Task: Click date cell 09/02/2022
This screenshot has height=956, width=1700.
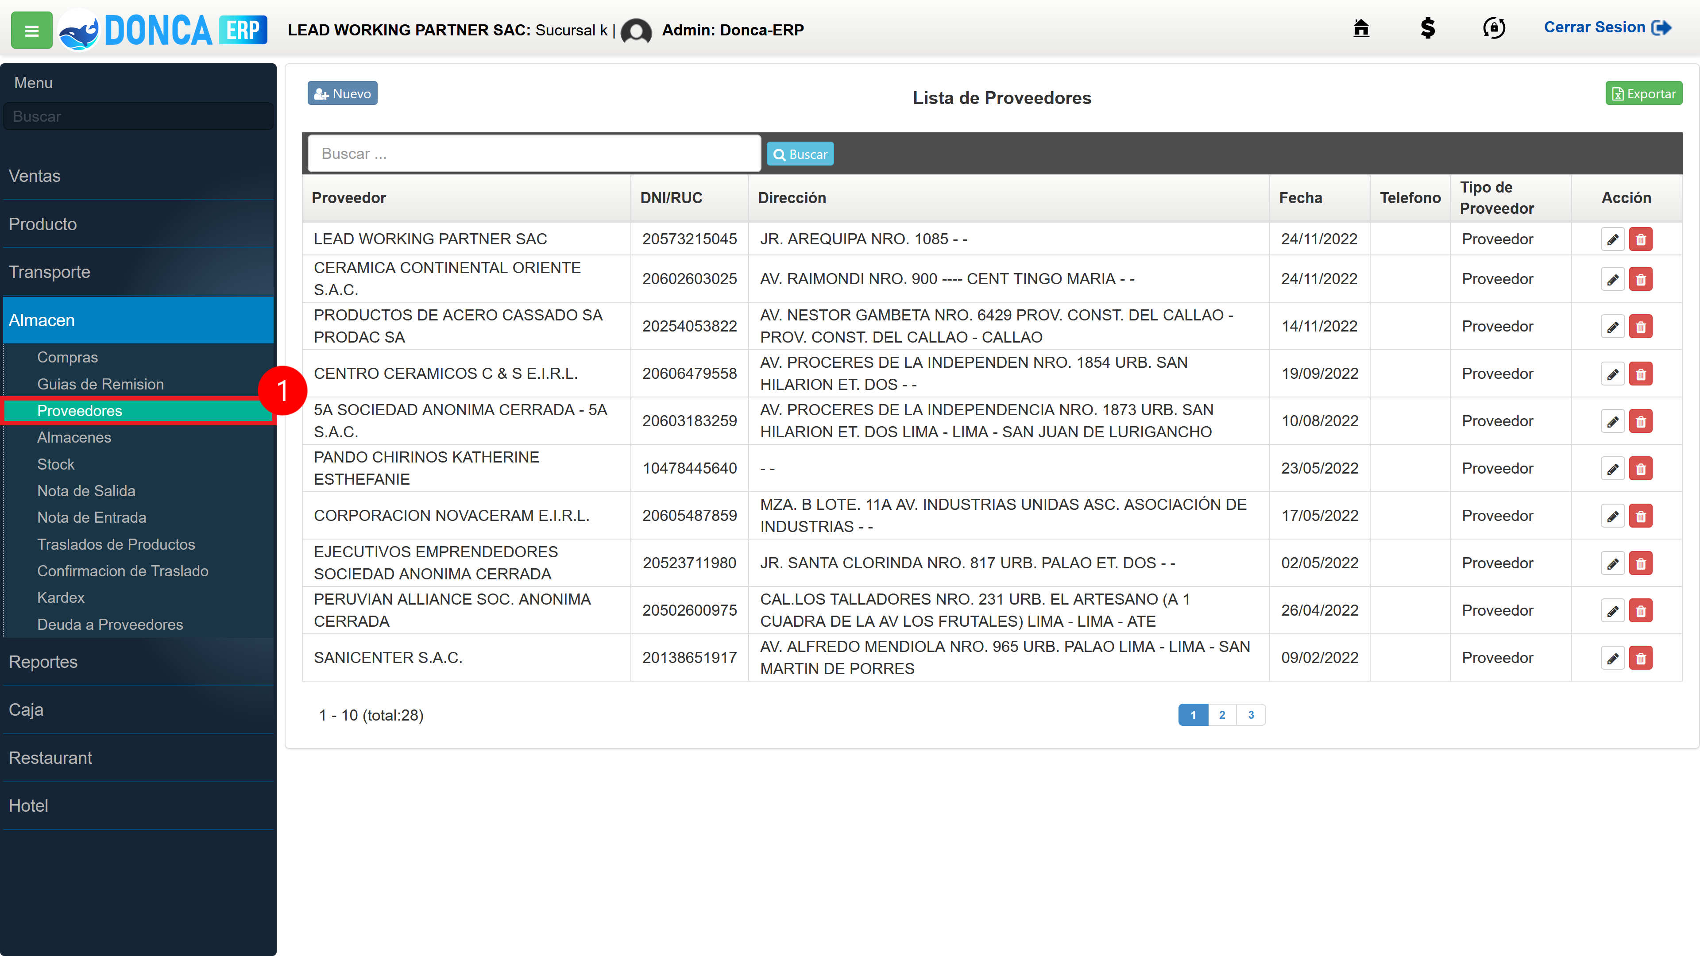Action: click(x=1320, y=658)
